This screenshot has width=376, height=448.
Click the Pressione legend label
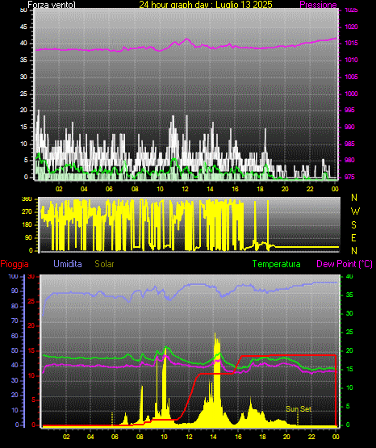coord(318,5)
